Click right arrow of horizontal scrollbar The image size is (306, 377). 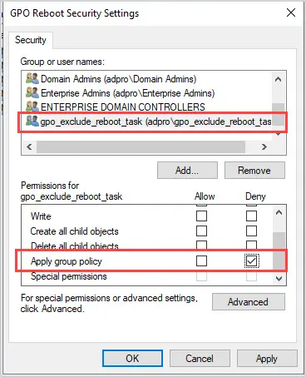pyautogui.click(x=264, y=146)
